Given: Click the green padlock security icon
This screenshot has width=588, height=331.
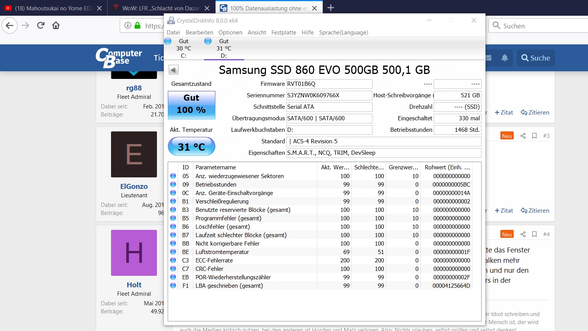Looking at the screenshot, I should coord(137,26).
